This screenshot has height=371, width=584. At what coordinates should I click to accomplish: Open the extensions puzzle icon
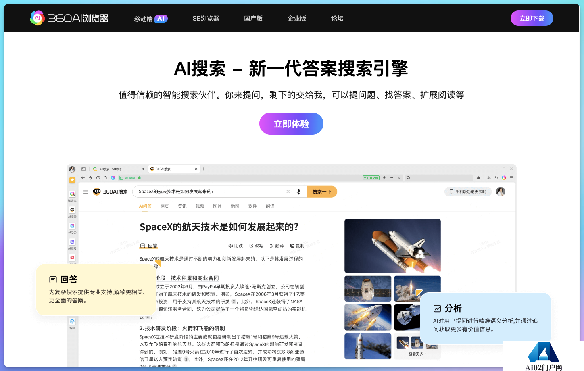click(478, 178)
